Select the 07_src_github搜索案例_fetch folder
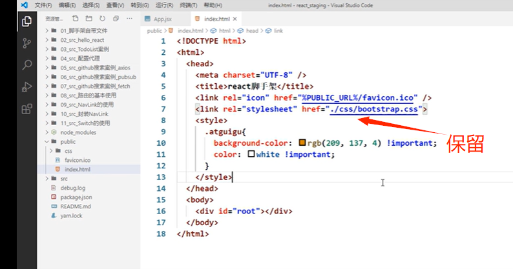513x269 pixels. [89, 86]
